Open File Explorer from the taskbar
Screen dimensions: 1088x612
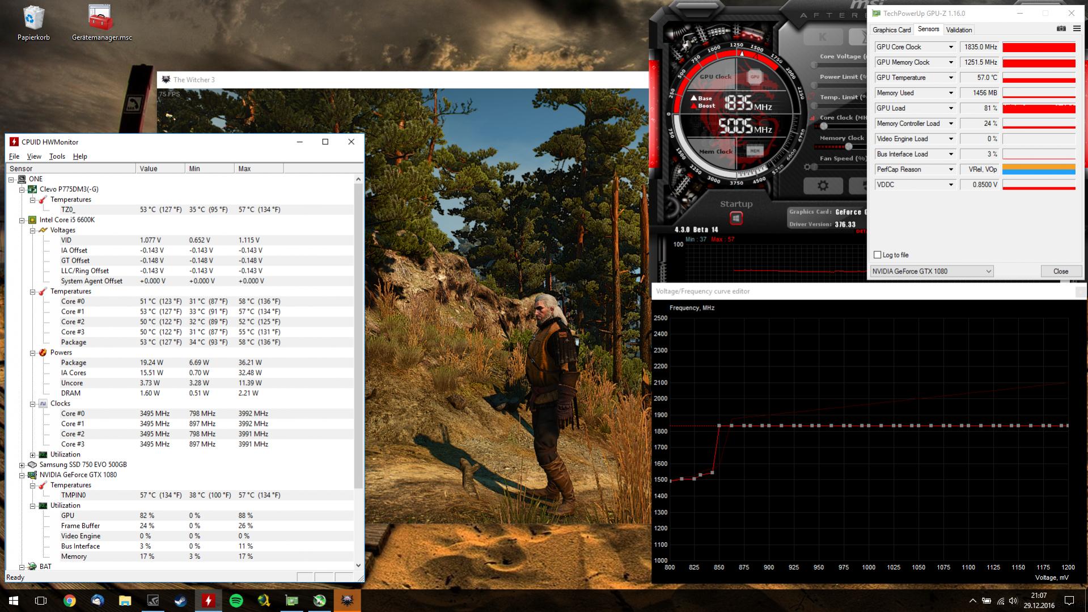125,601
